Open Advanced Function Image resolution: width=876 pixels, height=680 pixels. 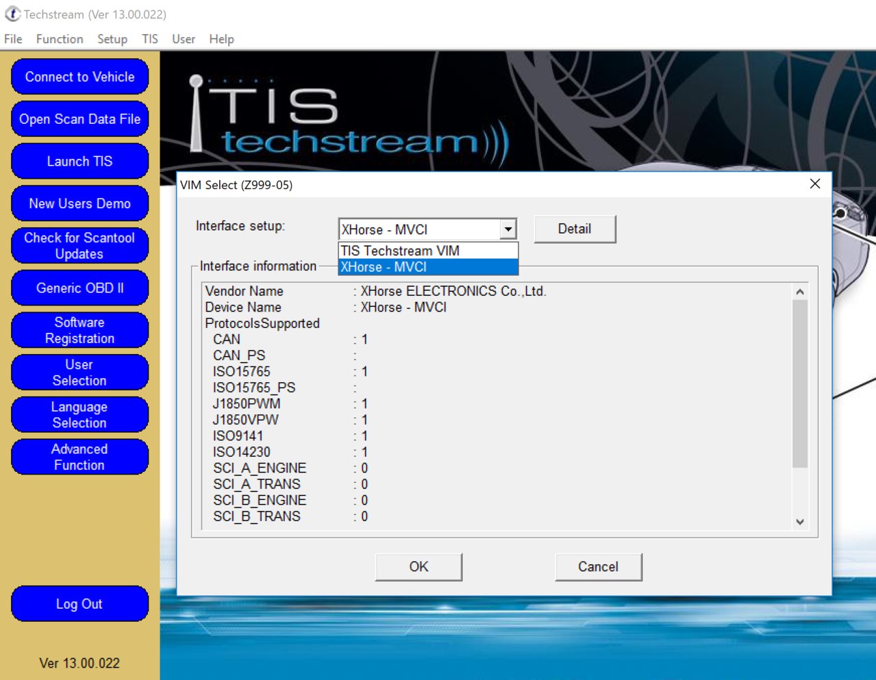pos(79,457)
